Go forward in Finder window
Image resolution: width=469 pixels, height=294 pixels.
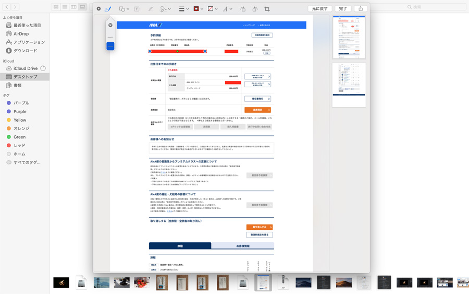tap(15, 7)
